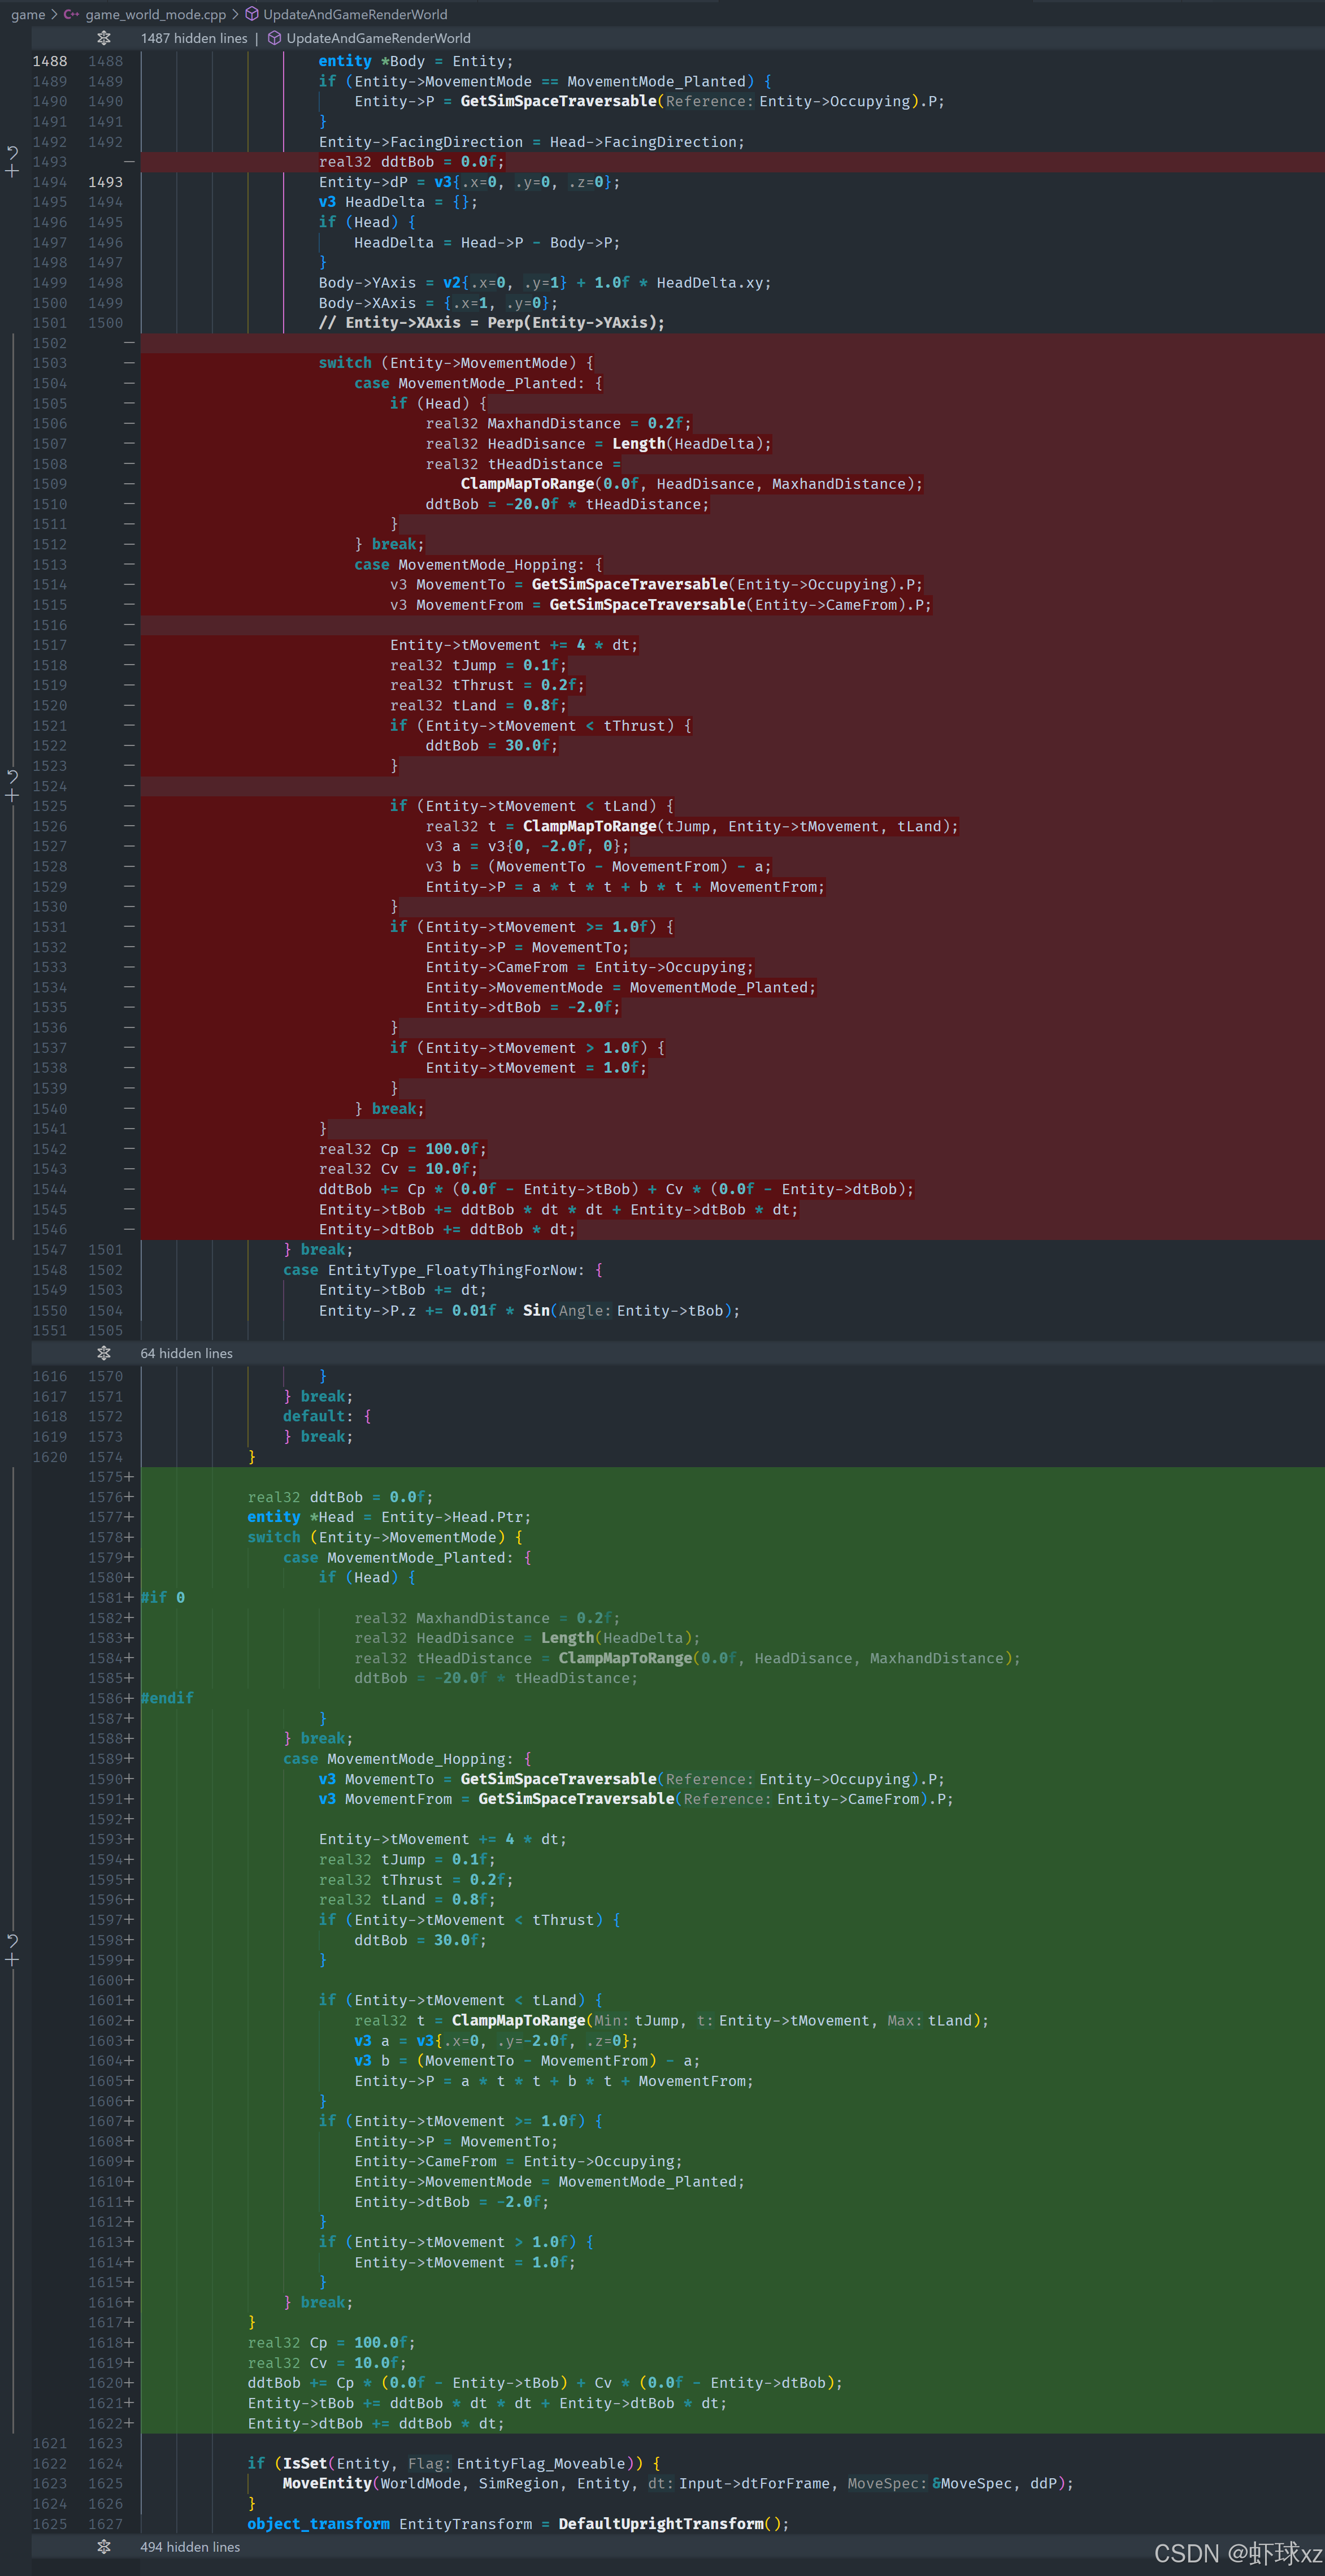Screen dimensions: 1325x2576
Task: Expand the '494 hidden lines' text
Action: click(190, 2546)
